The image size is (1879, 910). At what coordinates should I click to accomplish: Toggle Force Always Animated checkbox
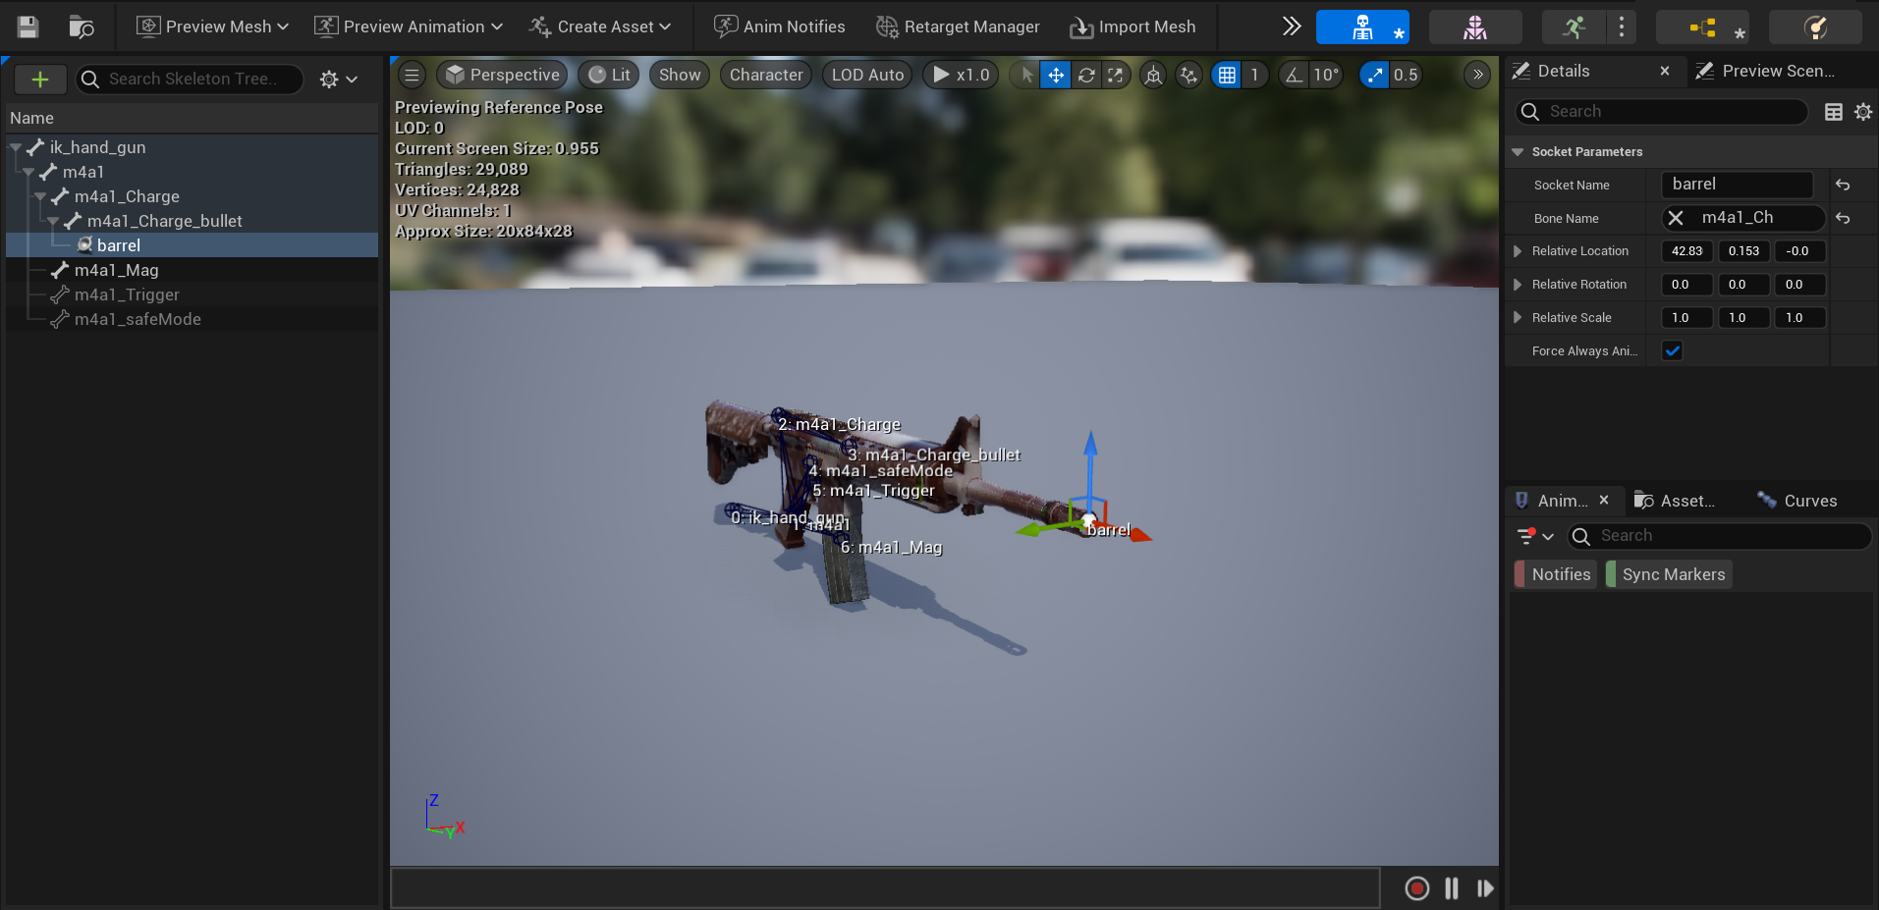pos(1672,350)
